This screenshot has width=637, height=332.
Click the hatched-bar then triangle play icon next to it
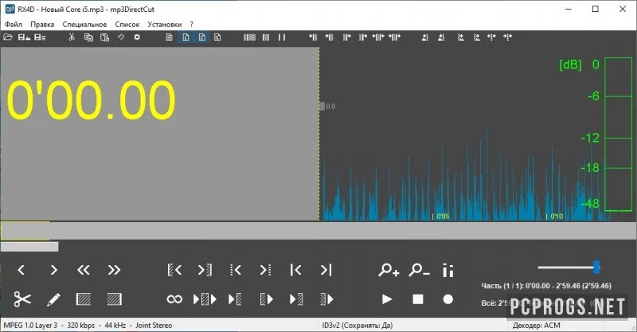(266, 299)
